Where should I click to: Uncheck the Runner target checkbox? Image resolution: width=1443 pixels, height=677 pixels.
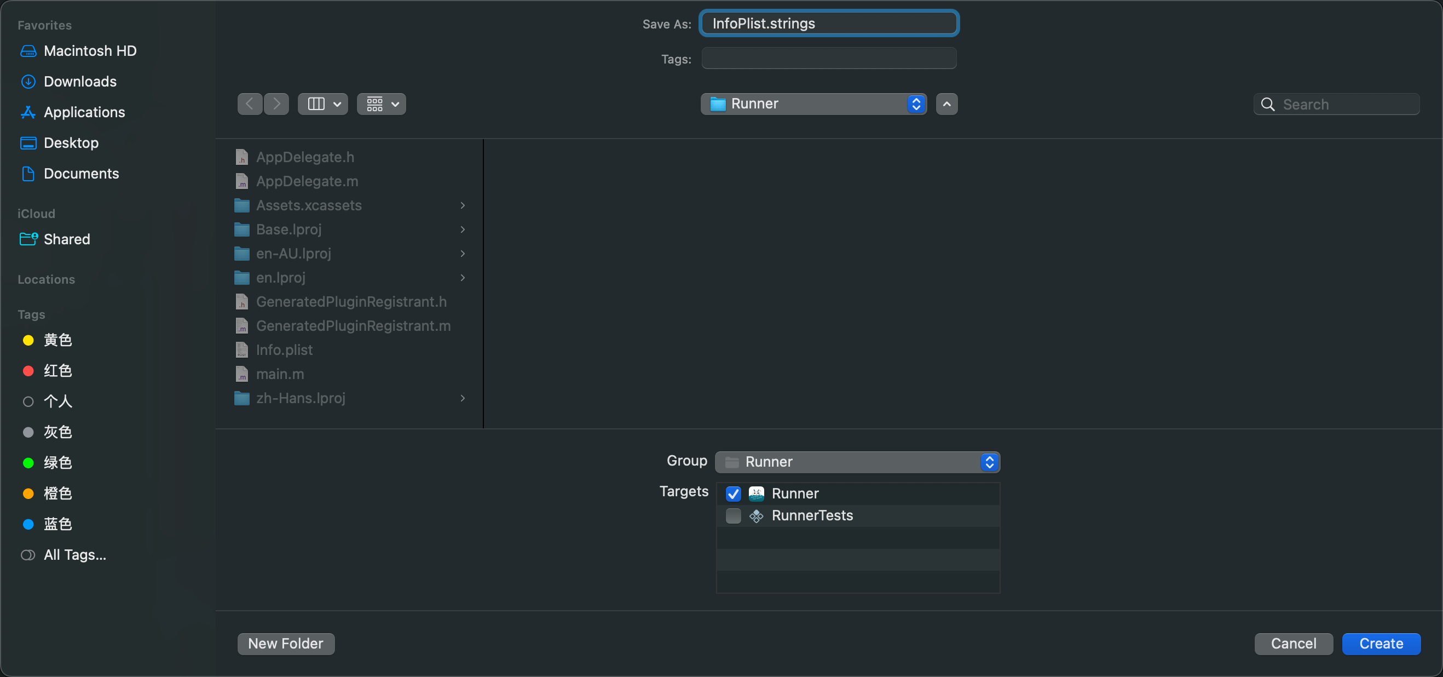click(733, 494)
